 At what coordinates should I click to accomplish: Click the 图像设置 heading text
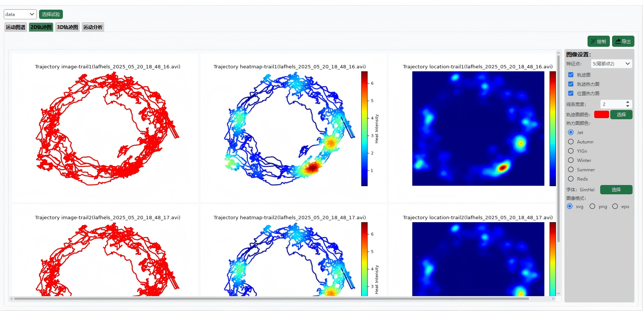[x=579, y=55]
